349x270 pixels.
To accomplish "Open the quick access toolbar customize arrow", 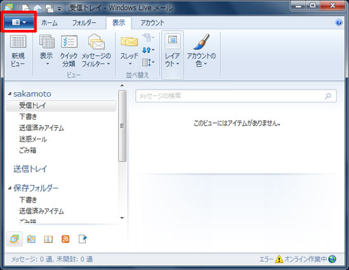I will [60, 9].
